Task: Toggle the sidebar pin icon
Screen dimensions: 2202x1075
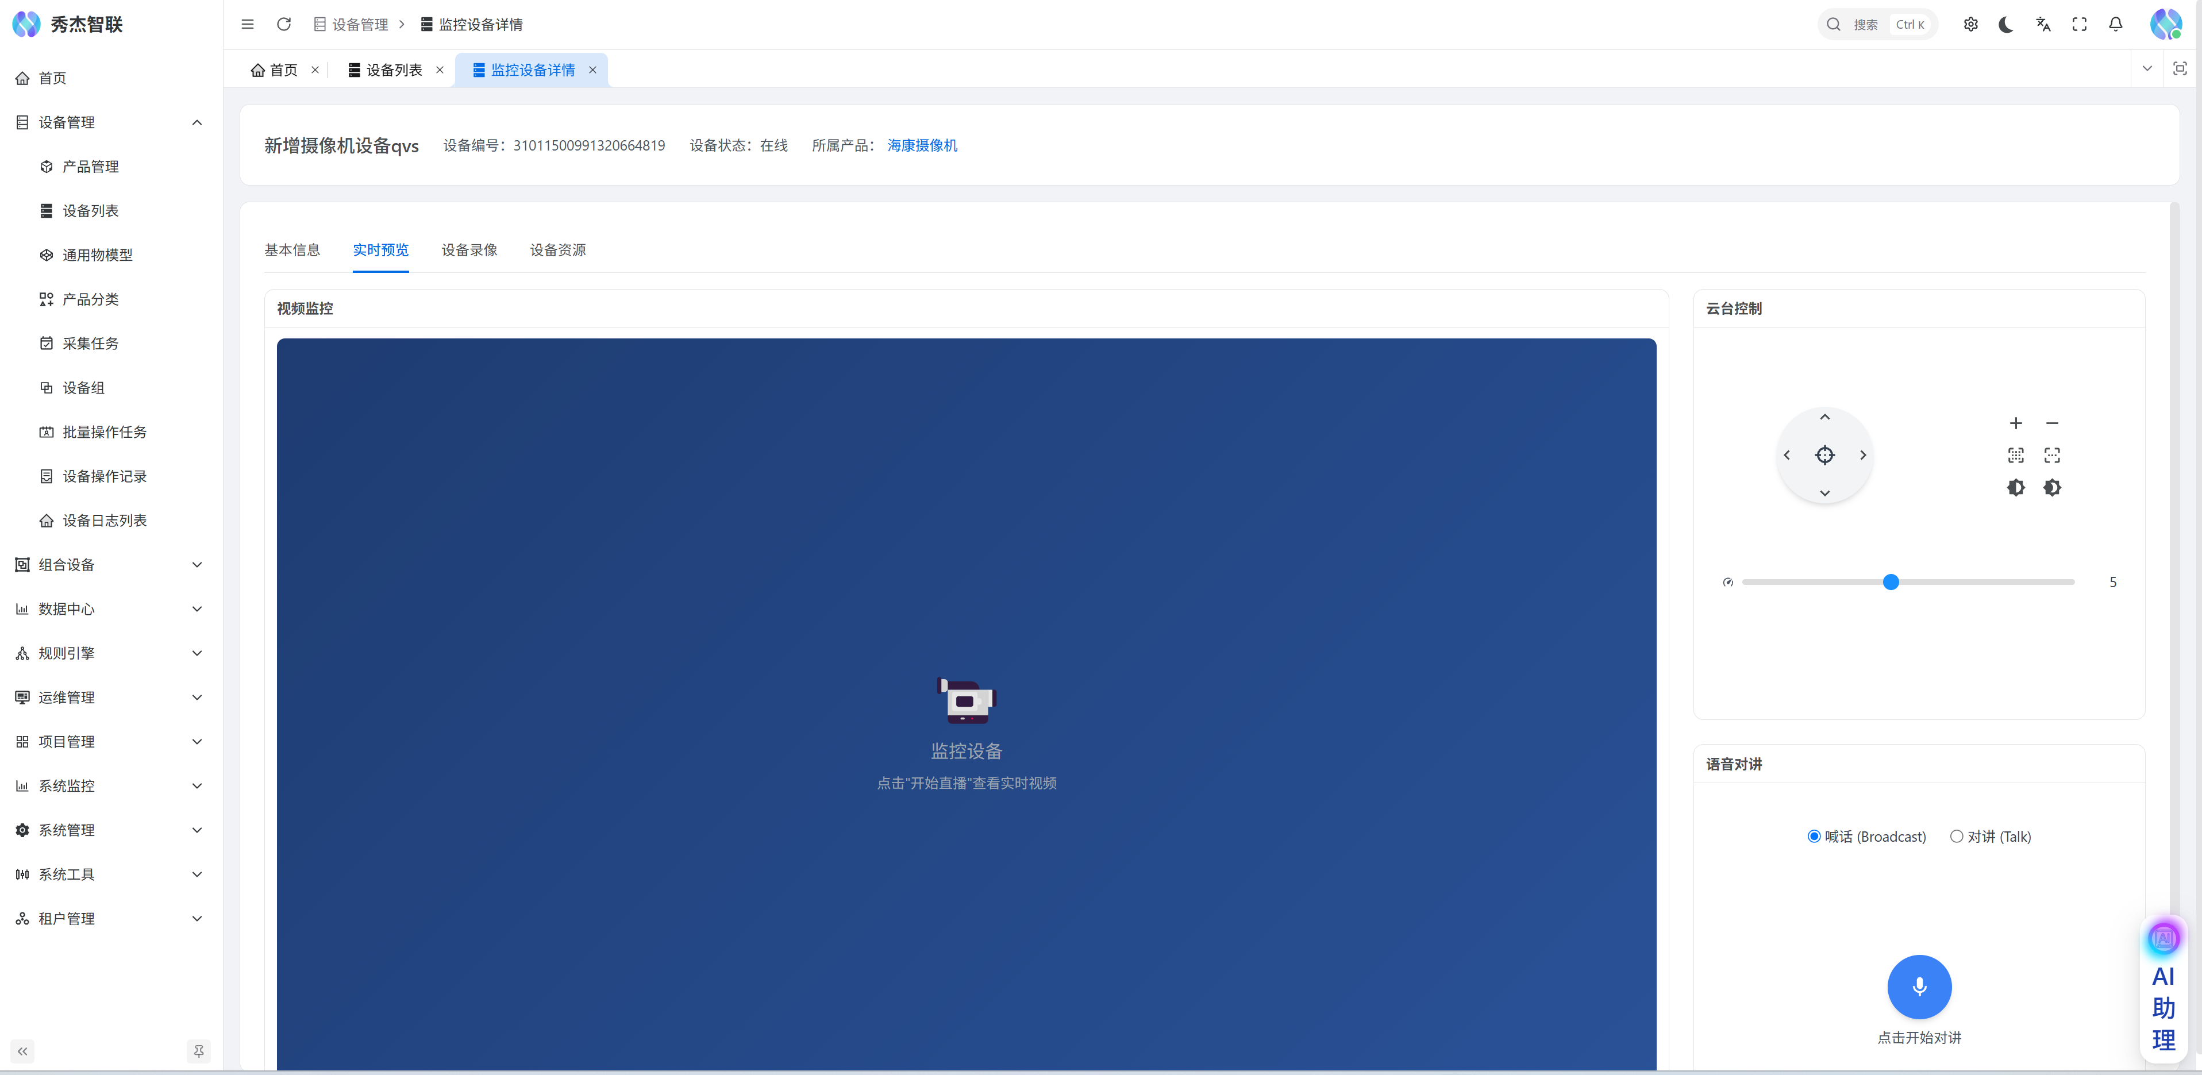Action: coord(198,1050)
